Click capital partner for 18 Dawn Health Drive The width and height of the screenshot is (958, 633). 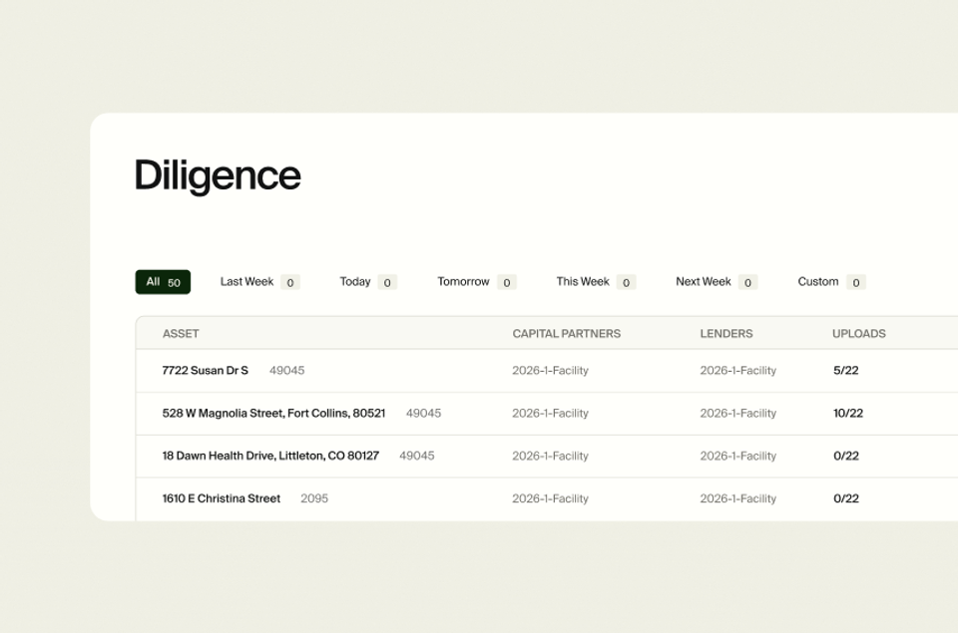551,456
